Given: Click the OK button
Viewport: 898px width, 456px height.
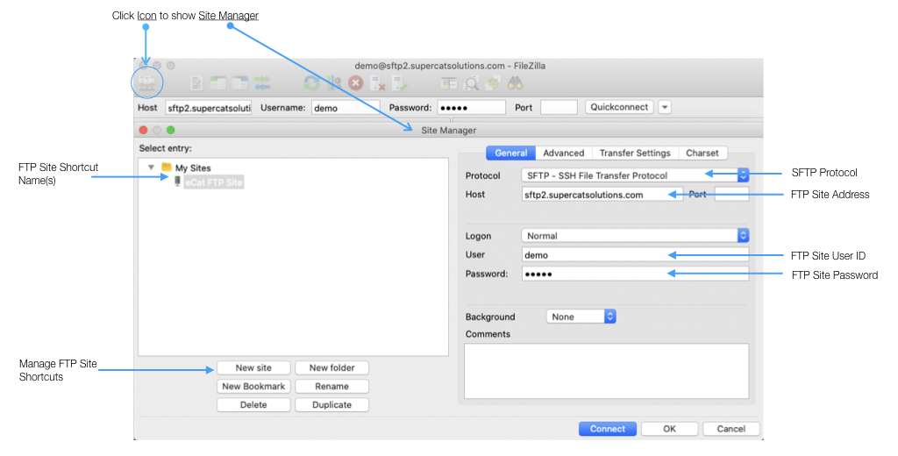Looking at the screenshot, I should (x=669, y=429).
